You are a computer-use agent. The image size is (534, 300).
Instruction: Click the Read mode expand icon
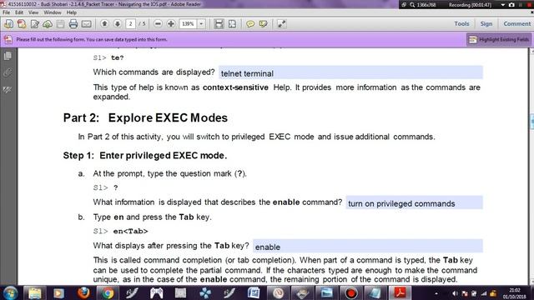281,24
